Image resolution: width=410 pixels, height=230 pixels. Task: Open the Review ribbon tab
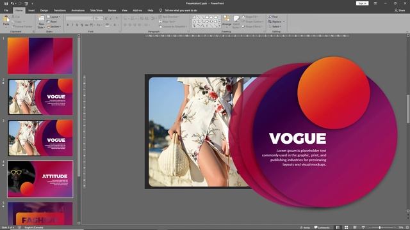tap(112, 10)
